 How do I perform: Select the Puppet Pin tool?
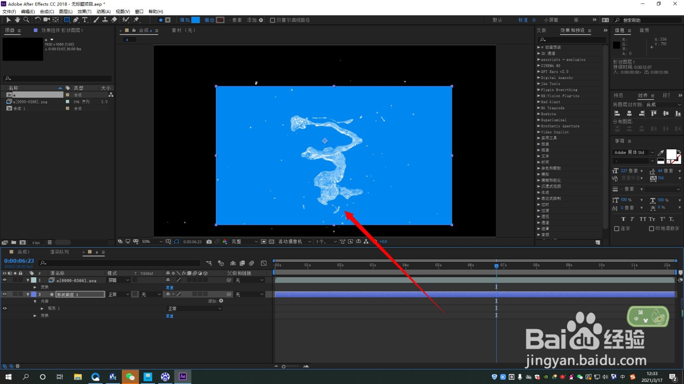136,20
